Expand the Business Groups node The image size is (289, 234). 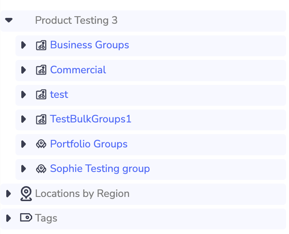(23, 45)
